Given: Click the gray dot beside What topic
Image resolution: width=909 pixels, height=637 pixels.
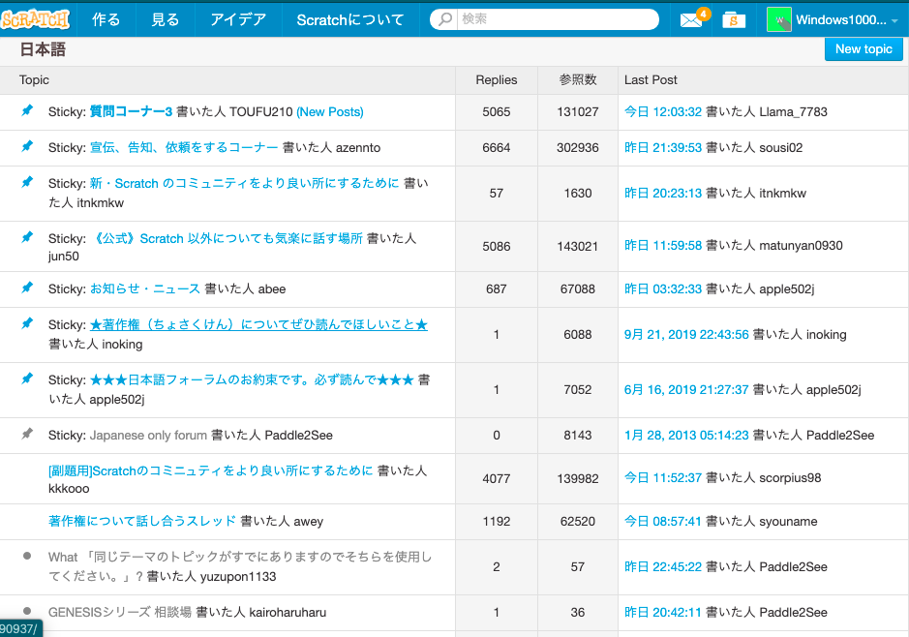Looking at the screenshot, I should [x=27, y=556].
